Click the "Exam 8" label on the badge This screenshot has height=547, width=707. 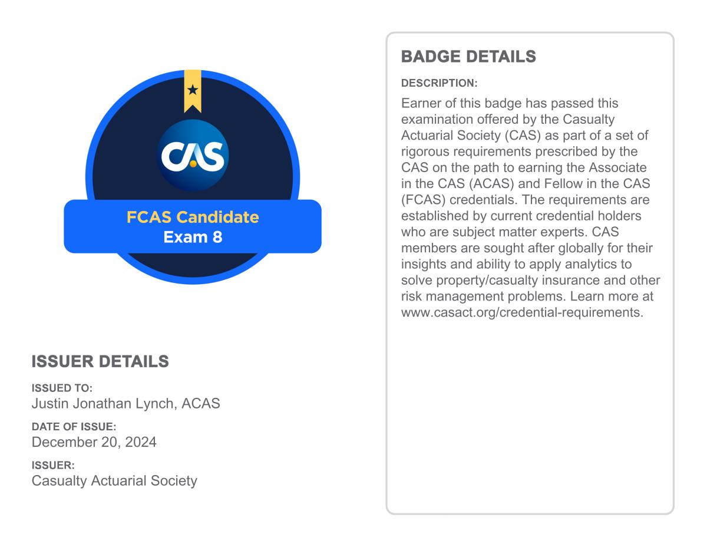click(x=193, y=238)
